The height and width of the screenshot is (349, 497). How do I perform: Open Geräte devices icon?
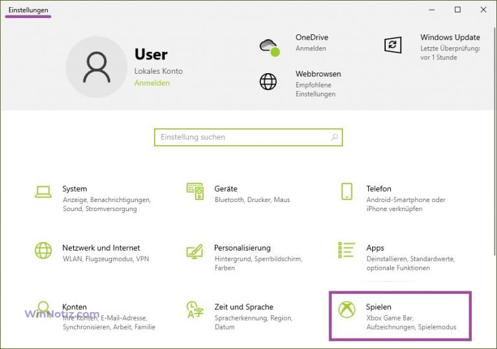pyautogui.click(x=195, y=192)
